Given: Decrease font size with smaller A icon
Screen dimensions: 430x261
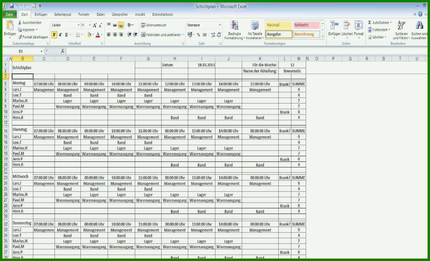Looking at the screenshot, I should [x=101, y=25].
